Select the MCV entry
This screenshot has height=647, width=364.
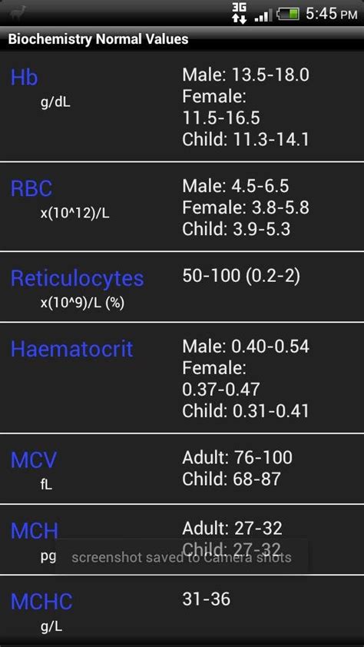coord(182,469)
